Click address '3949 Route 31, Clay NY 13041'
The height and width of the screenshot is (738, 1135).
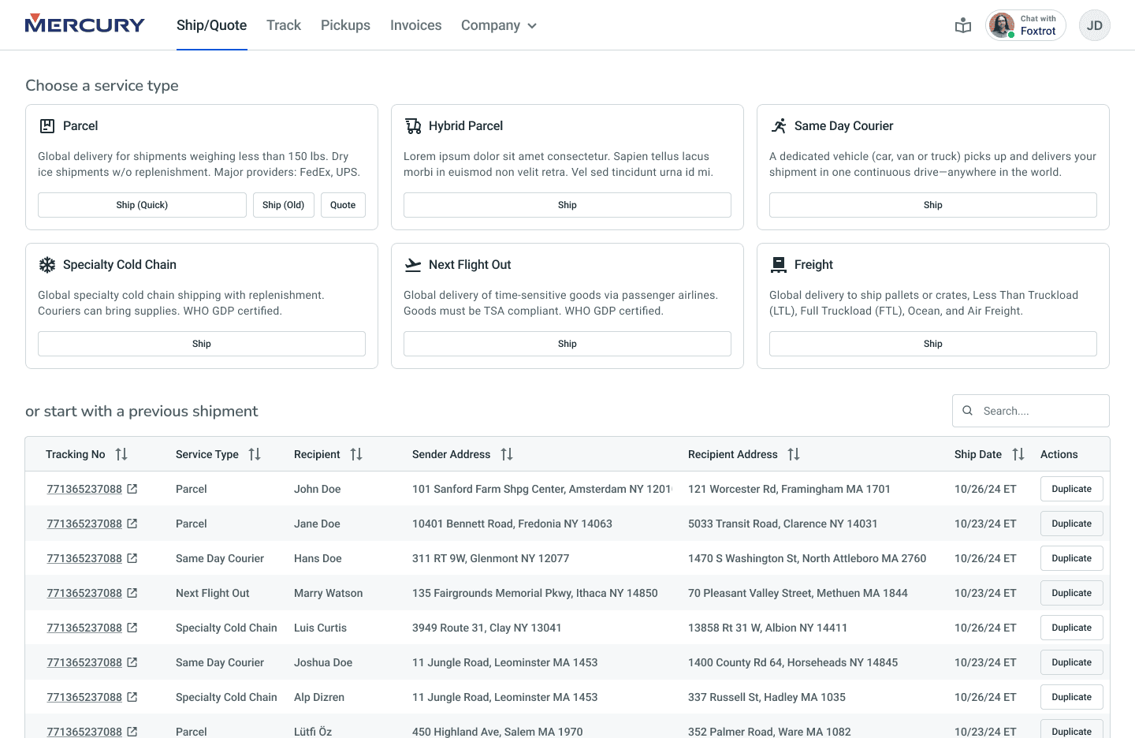[x=487, y=628]
